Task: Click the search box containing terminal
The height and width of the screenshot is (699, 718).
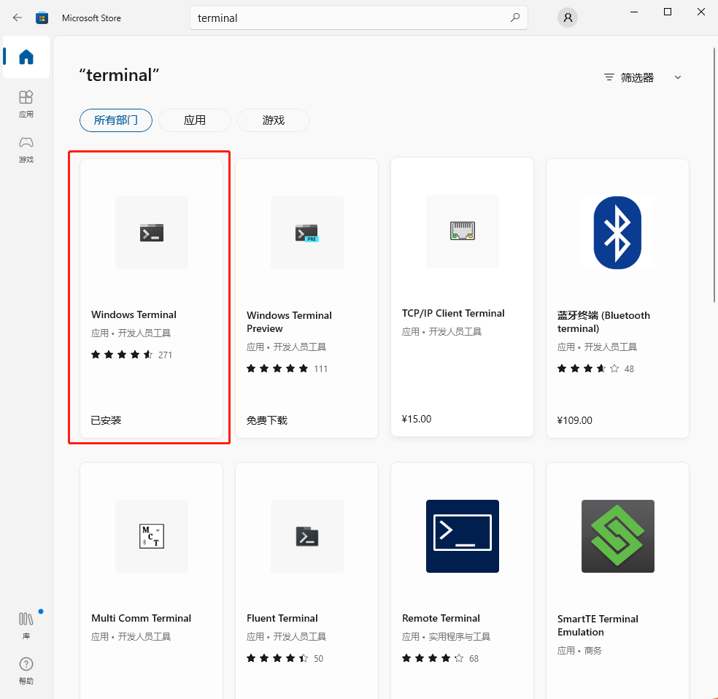Action: (x=358, y=18)
